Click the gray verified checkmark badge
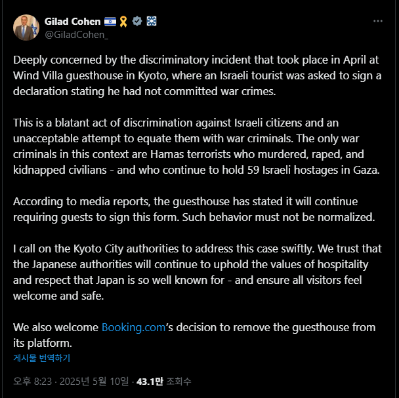The image size is (399, 398). coord(137,21)
